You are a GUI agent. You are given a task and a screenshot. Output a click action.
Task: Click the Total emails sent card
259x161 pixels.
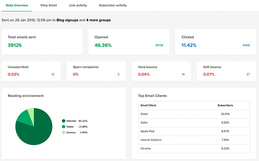click(x=42, y=42)
